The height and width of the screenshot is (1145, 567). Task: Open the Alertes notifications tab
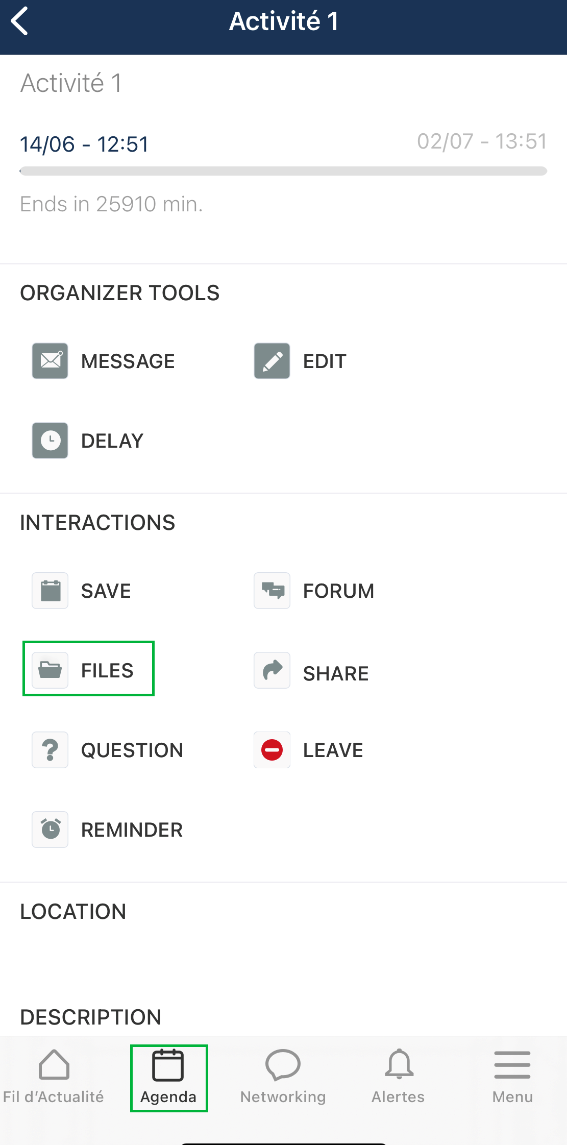pyautogui.click(x=398, y=1077)
